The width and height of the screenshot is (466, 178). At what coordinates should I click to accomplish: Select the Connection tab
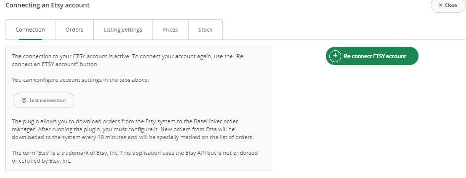pyautogui.click(x=30, y=30)
